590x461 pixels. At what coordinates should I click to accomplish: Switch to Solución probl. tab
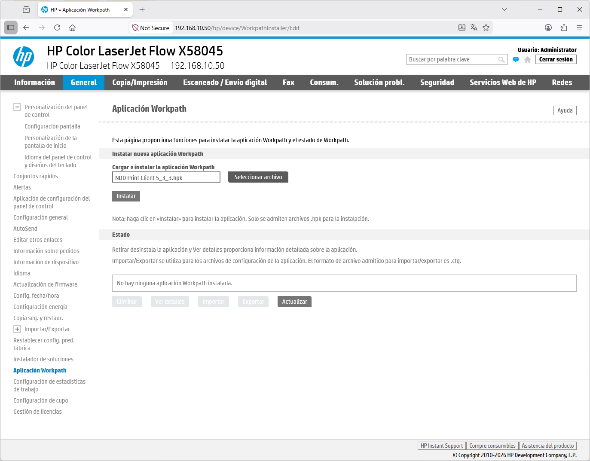379,82
